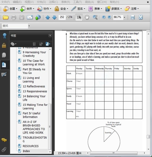Click the Print icon
The width and height of the screenshot is (152, 157).
tap(14, 17)
